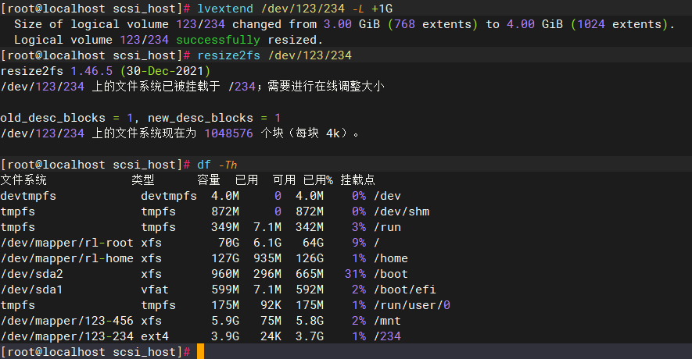The height and width of the screenshot is (359, 692).
Task: Click the /run/user/0 mount point
Action: click(412, 305)
